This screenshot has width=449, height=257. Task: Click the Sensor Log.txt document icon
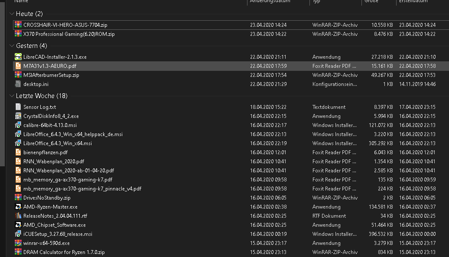pos(18,107)
